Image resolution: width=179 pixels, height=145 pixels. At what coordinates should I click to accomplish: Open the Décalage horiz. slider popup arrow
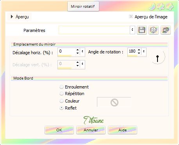click(82, 51)
